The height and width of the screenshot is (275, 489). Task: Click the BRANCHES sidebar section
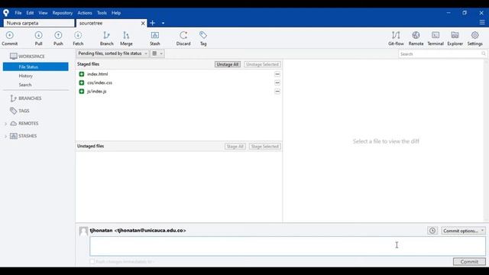(30, 99)
